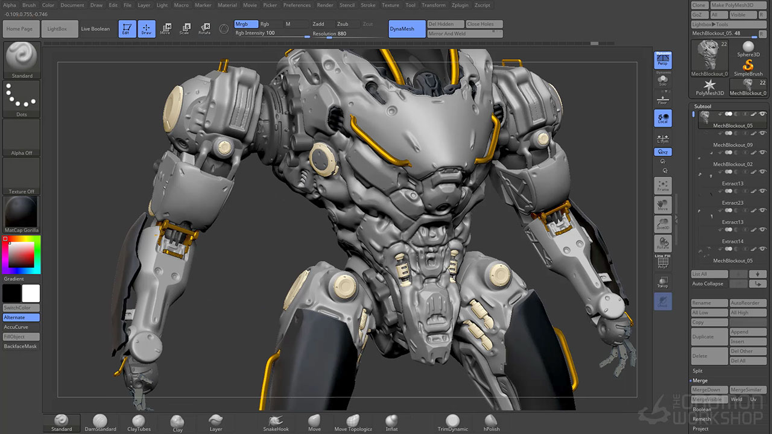Toggle Persp perspective mode
The width and height of the screenshot is (772, 434).
[x=663, y=60]
